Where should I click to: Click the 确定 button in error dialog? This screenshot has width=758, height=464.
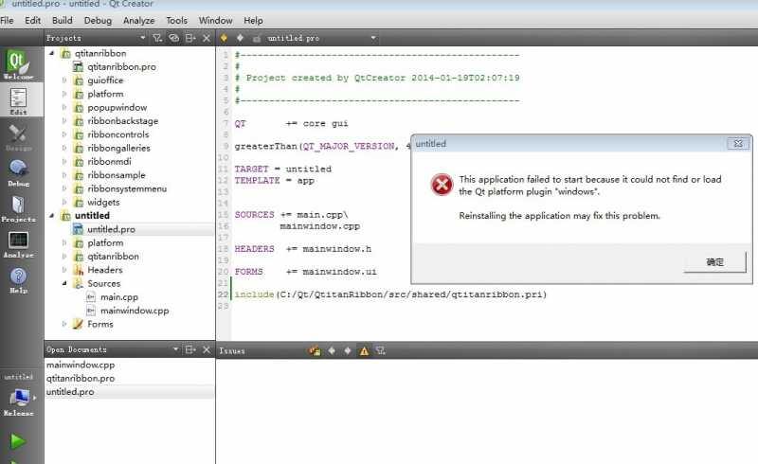tap(714, 262)
